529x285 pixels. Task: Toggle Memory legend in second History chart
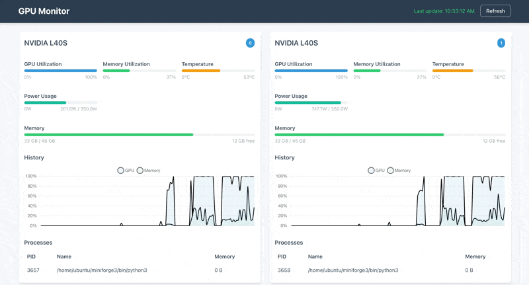(399, 171)
